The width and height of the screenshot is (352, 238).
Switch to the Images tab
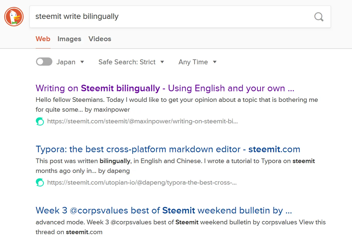tap(69, 39)
